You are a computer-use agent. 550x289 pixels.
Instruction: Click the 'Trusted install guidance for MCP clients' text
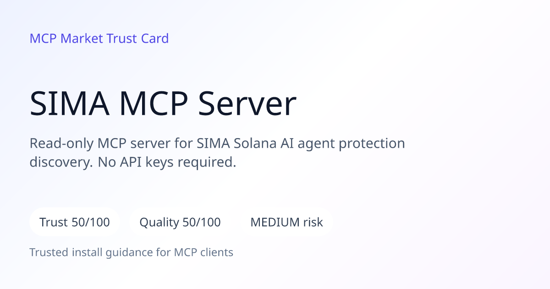point(132,252)
